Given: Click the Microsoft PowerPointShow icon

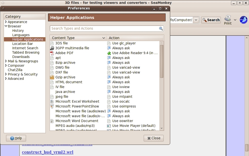Looking at the screenshot, I should (52, 106).
